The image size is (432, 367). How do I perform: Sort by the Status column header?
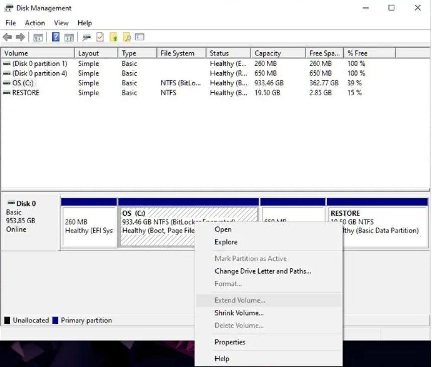click(229, 53)
